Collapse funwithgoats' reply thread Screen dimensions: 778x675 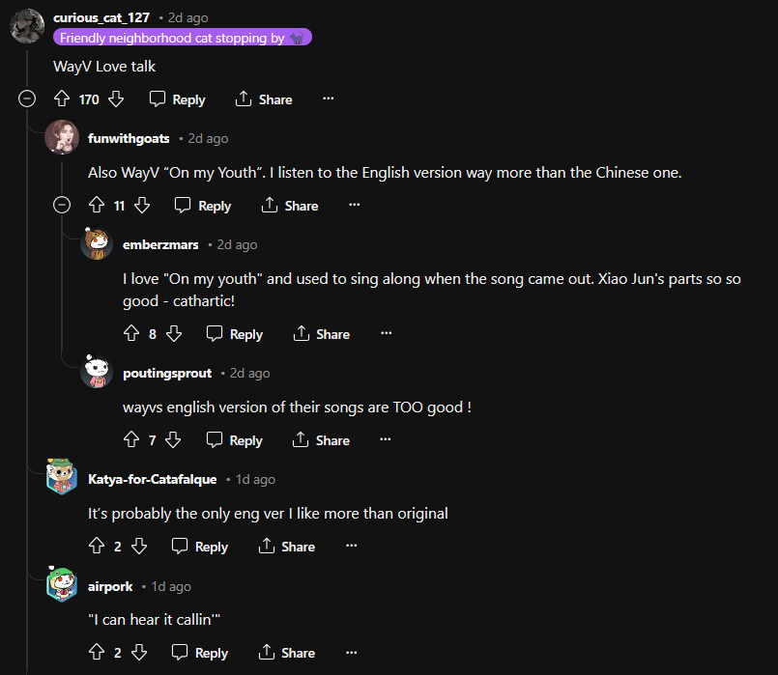62,205
